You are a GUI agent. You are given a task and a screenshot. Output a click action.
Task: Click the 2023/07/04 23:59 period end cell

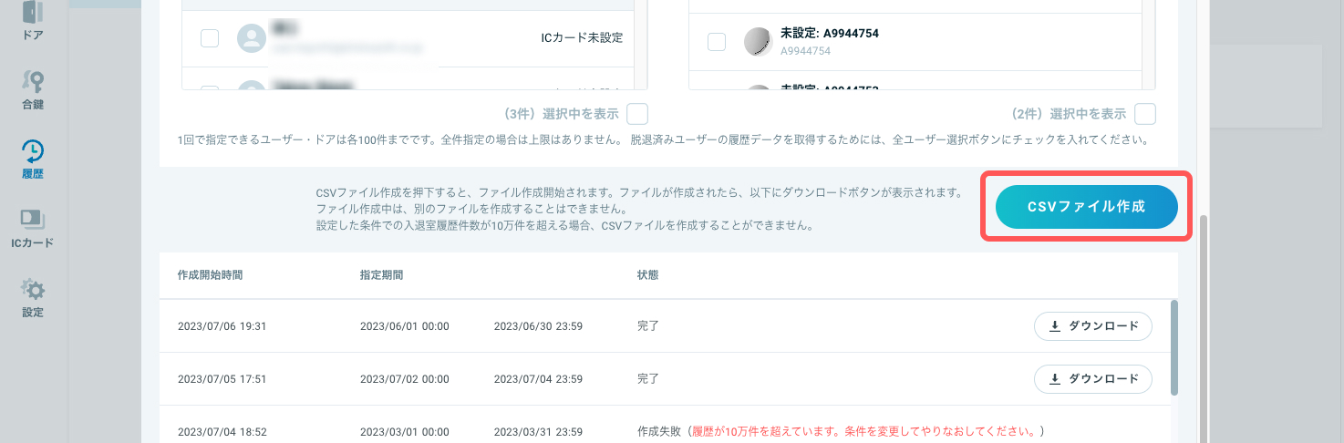click(x=538, y=379)
